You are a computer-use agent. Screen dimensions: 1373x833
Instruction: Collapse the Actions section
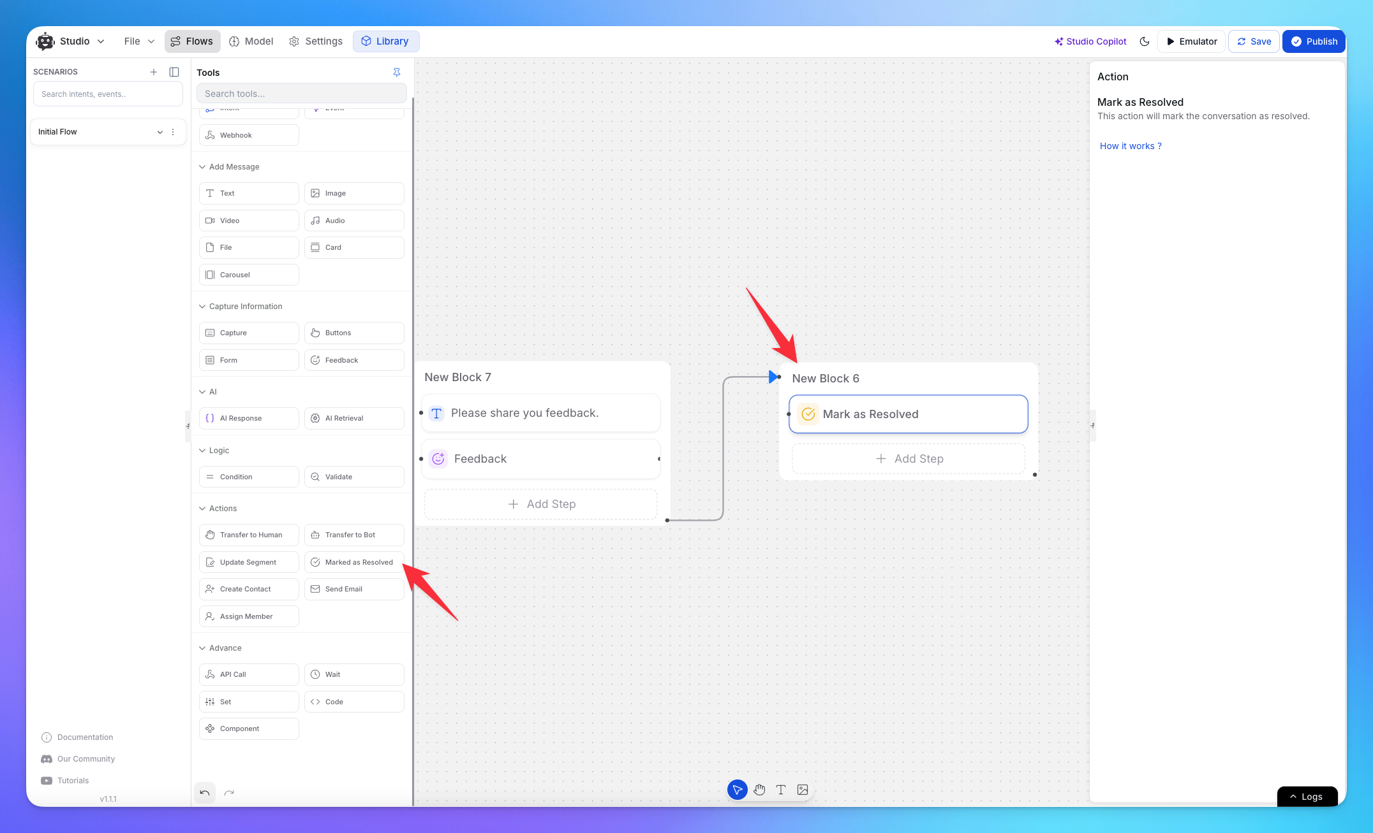point(202,509)
